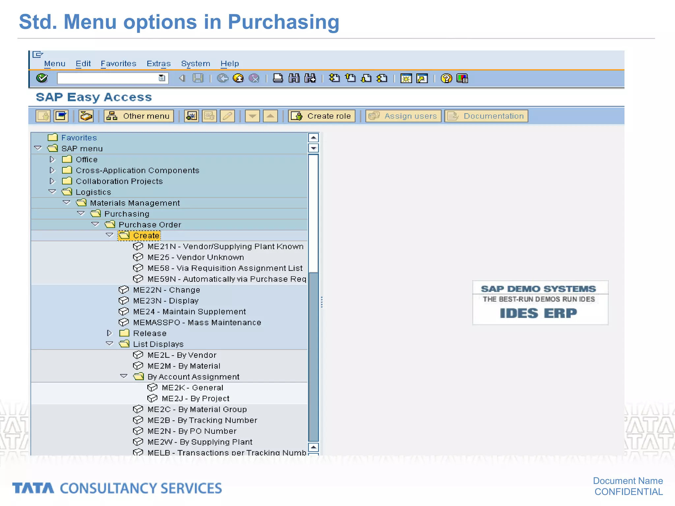Click the Last Page icon
The image size is (675, 506).
(382, 78)
